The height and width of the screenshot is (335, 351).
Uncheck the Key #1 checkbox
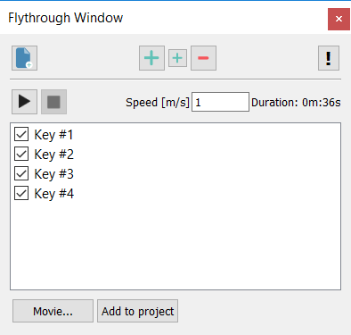[x=21, y=134]
